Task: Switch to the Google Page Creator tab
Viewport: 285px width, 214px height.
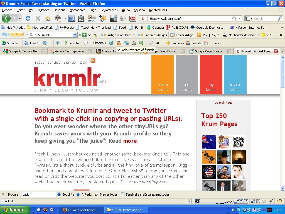Action: (x=210, y=51)
